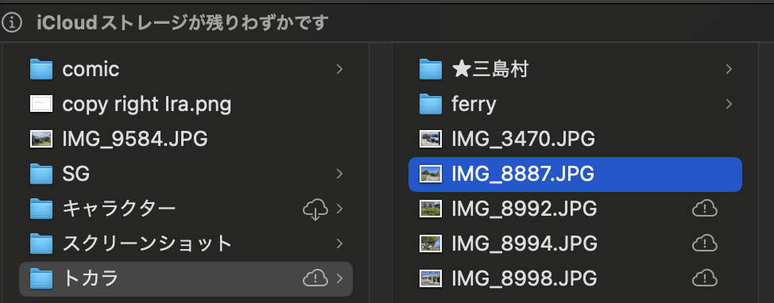Select the file name IMG_9584.JPG
774x303 pixels.
tap(135, 140)
